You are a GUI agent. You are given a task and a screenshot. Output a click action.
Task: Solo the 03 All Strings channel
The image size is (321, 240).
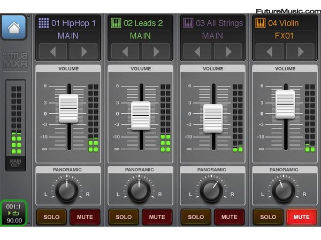coord(196,217)
